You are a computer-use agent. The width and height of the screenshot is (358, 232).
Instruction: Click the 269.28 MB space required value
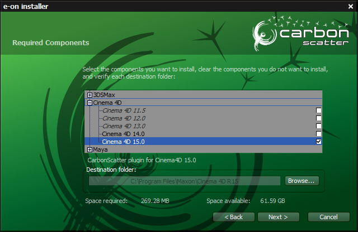coord(155,201)
